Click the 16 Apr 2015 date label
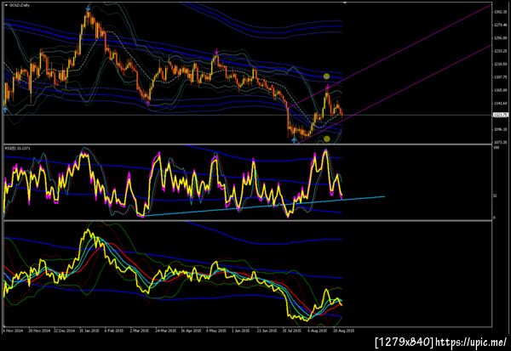The image size is (511, 351). (x=192, y=331)
